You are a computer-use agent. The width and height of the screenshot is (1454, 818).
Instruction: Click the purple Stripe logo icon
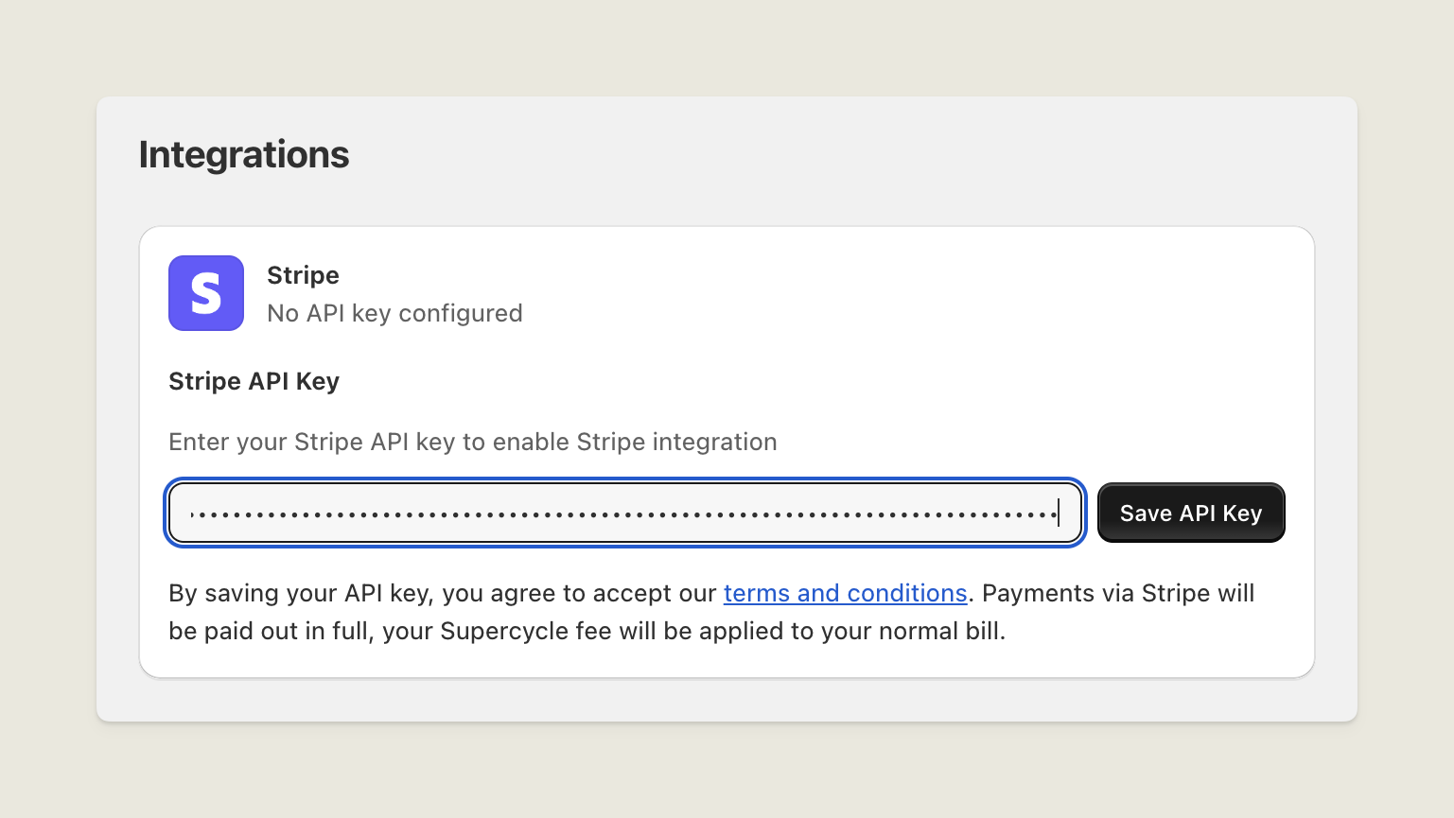tap(206, 293)
